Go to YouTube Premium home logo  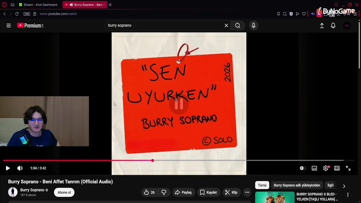(x=30, y=25)
